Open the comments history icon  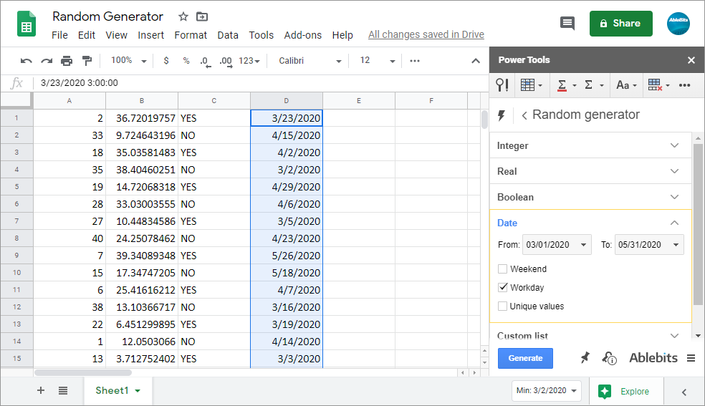pos(567,24)
